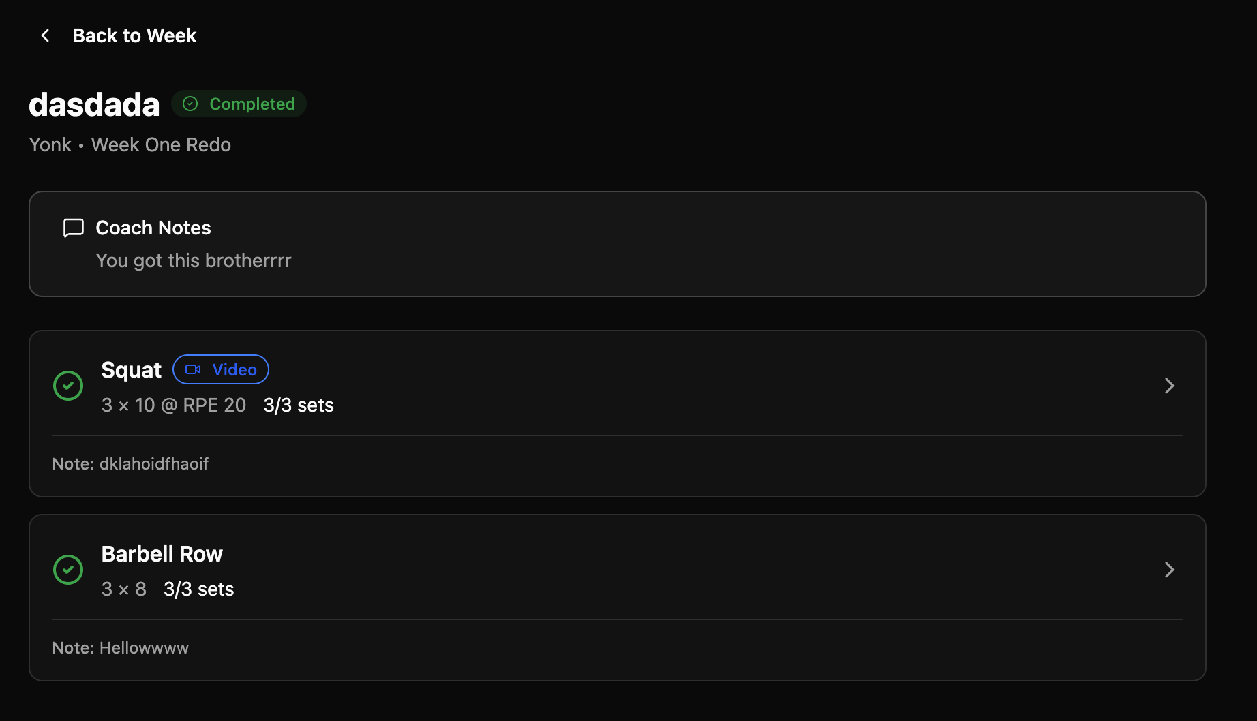Click the camera icon in Video badge

pyautogui.click(x=193, y=369)
